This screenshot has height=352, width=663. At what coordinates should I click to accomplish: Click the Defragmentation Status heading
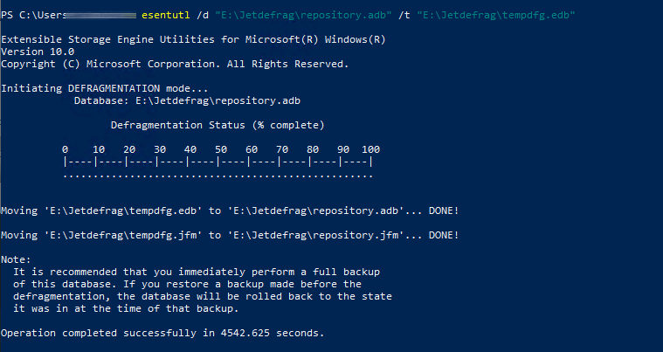pyautogui.click(x=218, y=126)
